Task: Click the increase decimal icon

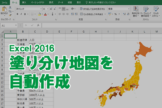Action: coord(124,14)
